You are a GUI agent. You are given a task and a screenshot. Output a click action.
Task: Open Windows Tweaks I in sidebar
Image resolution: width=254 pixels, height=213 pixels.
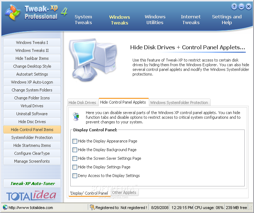tap(32, 42)
